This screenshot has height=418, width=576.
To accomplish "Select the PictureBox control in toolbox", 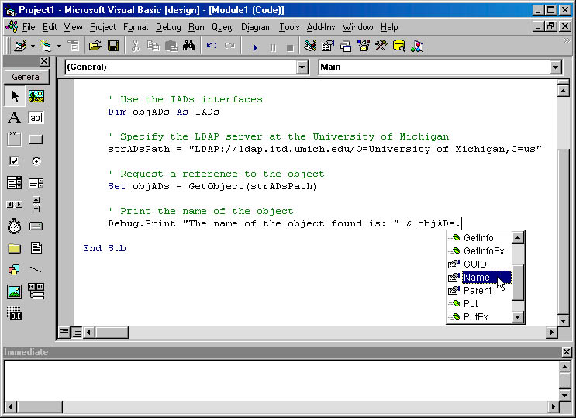I will (36, 96).
